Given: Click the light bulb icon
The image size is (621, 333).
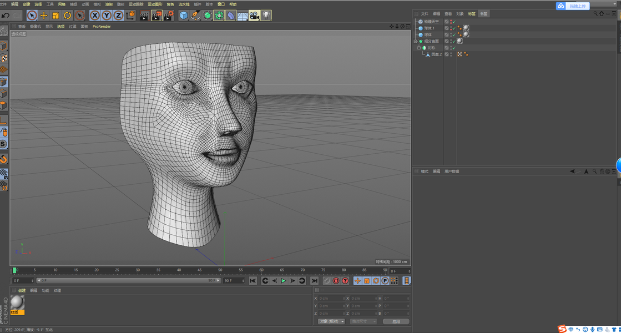Looking at the screenshot, I should tap(266, 16).
